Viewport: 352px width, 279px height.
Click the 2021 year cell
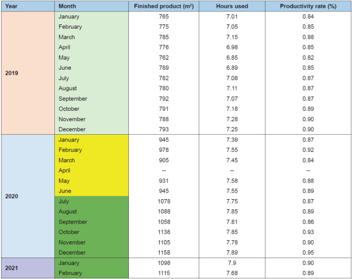tap(28, 268)
